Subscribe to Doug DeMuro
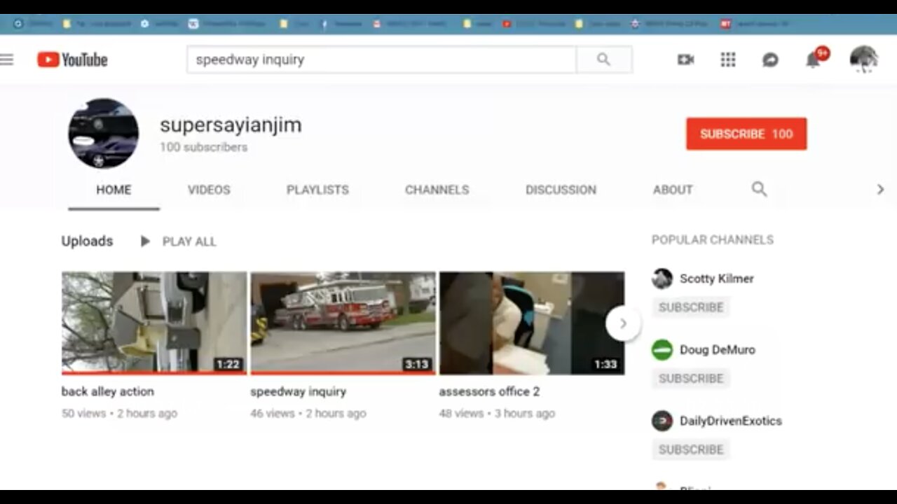The image size is (897, 504). [691, 379]
